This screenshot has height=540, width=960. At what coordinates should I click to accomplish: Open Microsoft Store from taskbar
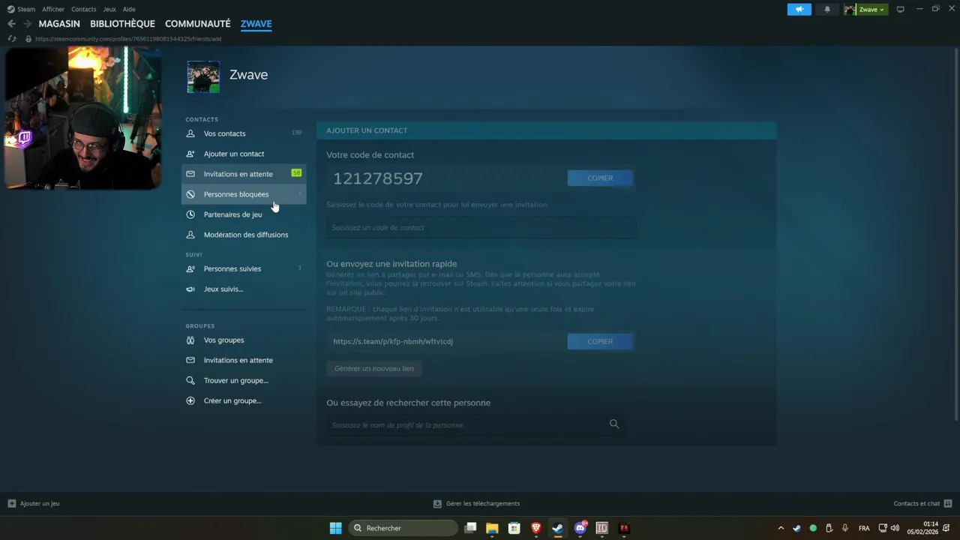point(514,528)
